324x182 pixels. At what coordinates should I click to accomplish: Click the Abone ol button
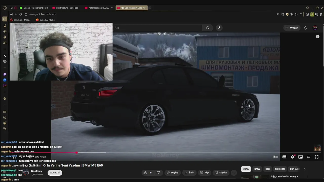point(55,173)
